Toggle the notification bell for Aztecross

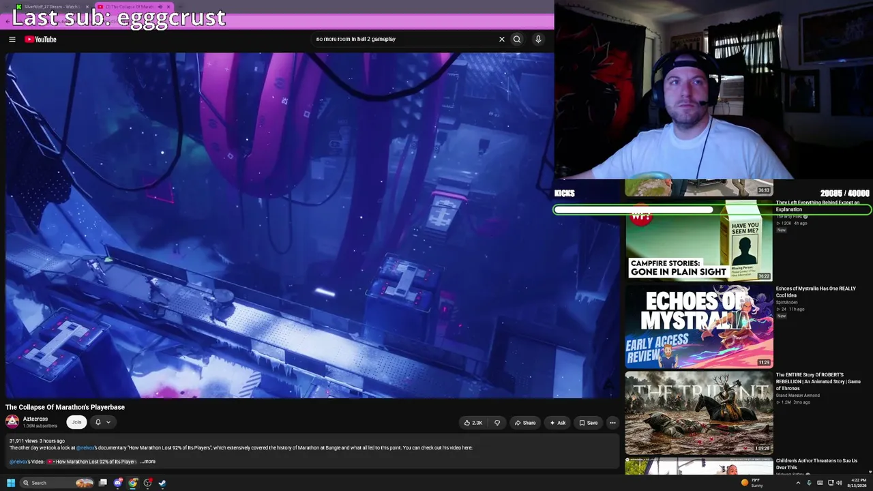pos(98,422)
